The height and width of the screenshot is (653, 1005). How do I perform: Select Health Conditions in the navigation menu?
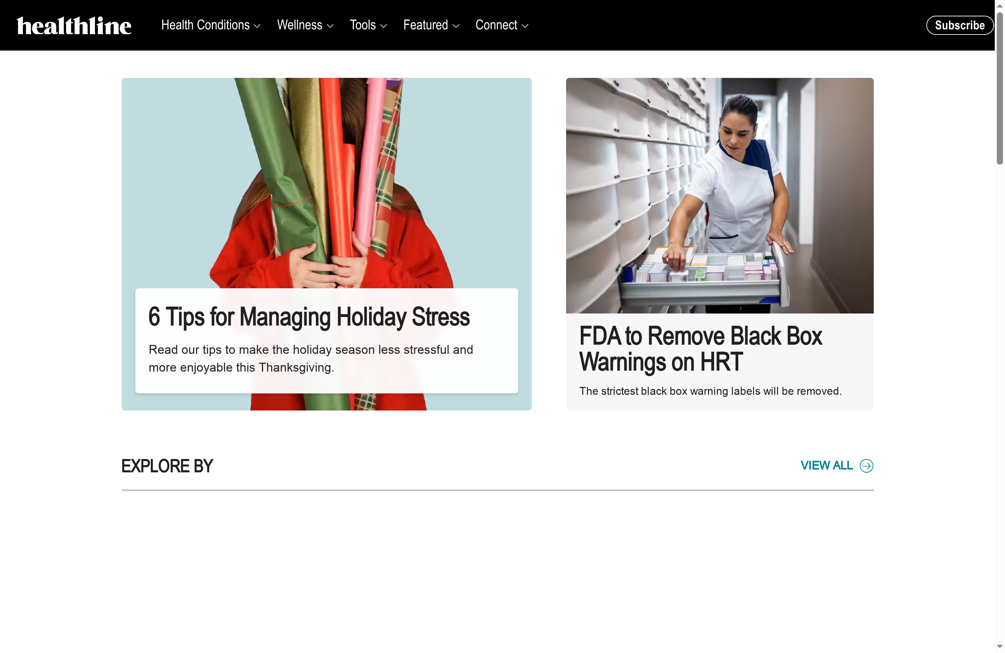tap(205, 25)
